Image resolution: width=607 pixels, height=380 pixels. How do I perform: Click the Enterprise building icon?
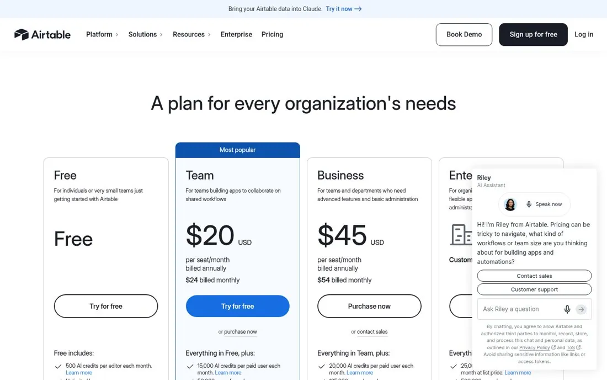point(461,235)
